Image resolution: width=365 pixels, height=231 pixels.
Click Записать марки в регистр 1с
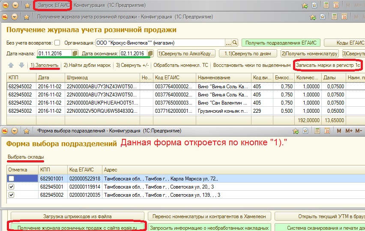[327, 65]
